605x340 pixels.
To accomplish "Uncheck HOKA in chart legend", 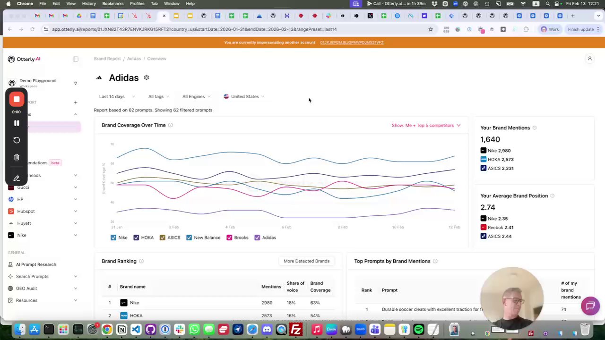I will [136, 238].
